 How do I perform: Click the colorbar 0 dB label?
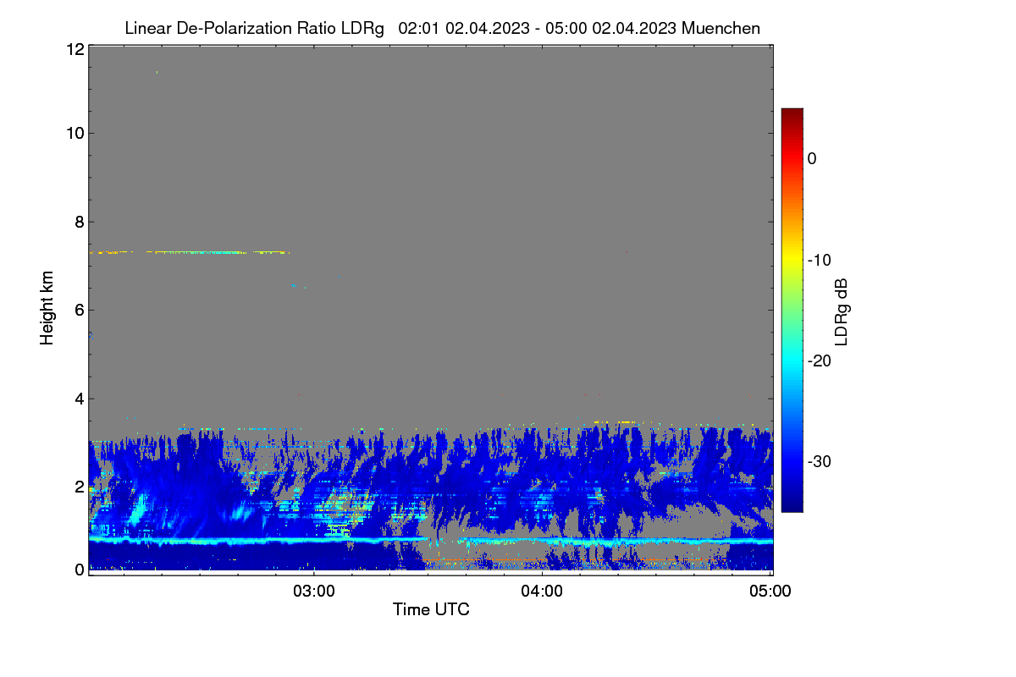[812, 158]
